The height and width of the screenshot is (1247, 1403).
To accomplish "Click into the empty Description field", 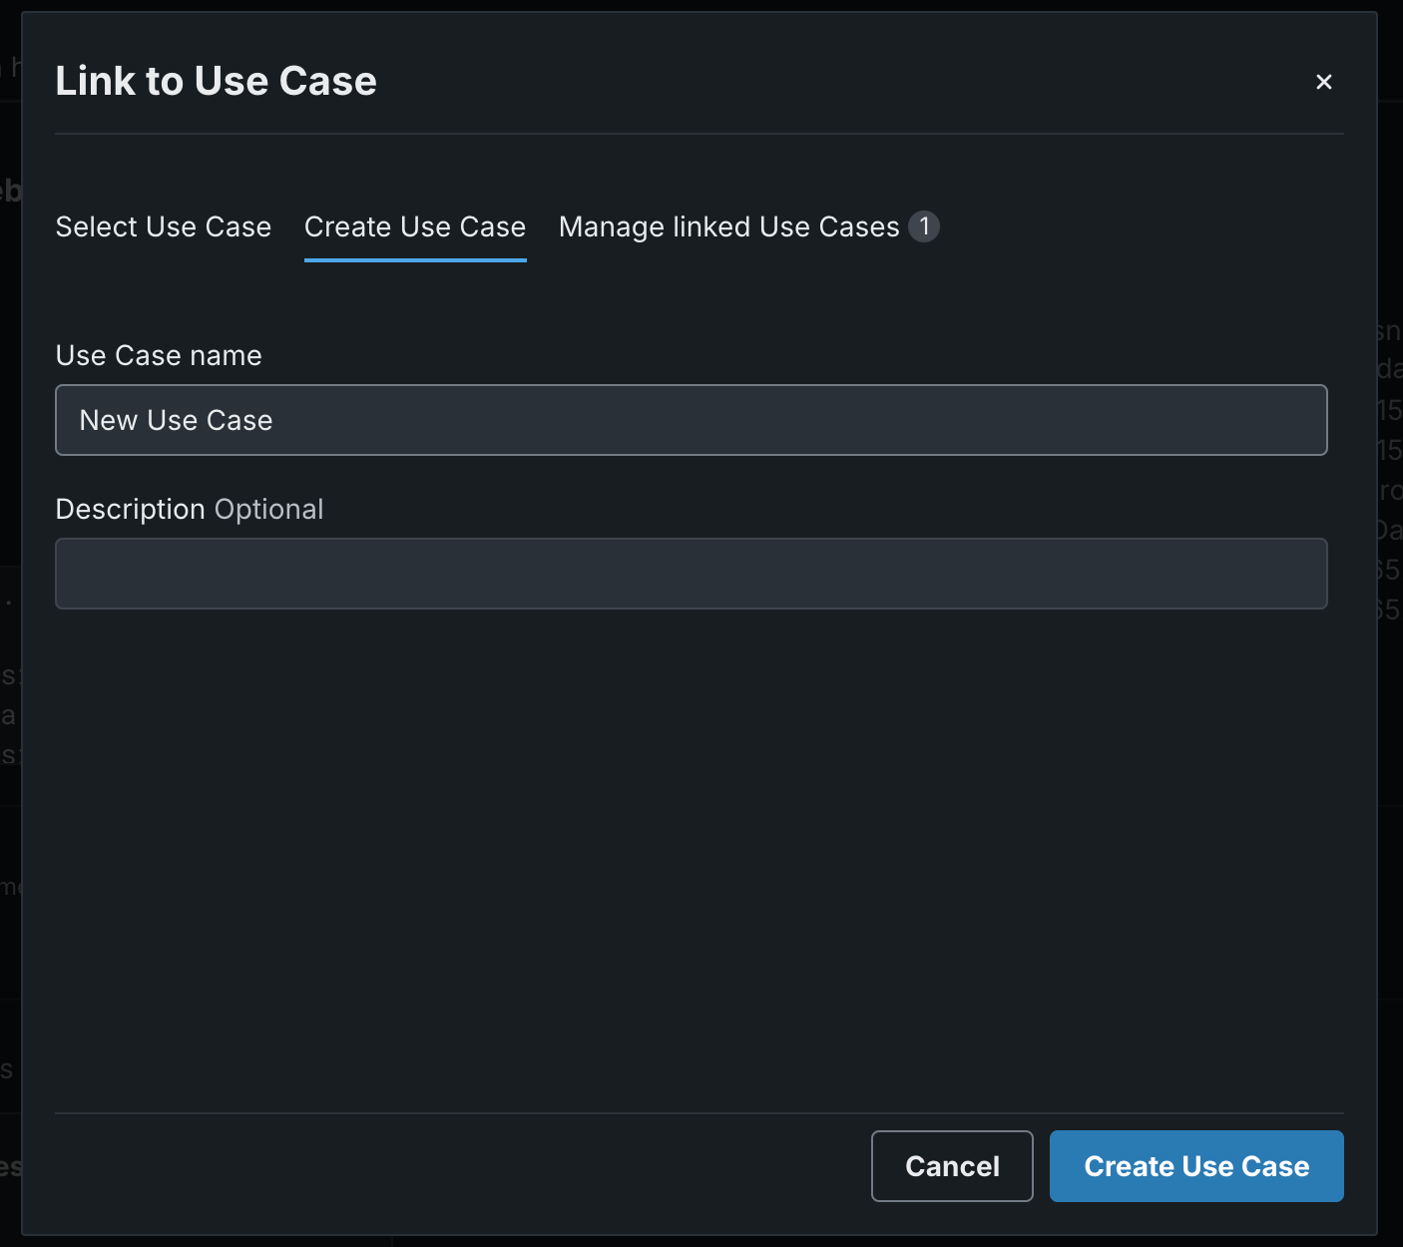I will (x=691, y=574).
